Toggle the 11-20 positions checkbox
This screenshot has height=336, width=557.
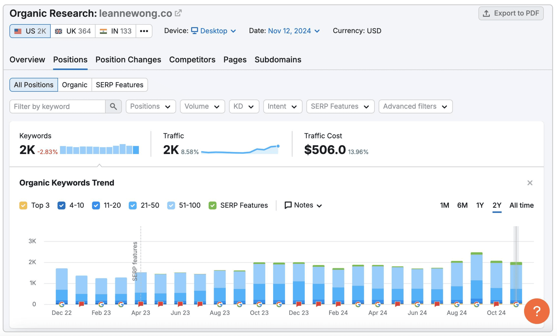[96, 205]
